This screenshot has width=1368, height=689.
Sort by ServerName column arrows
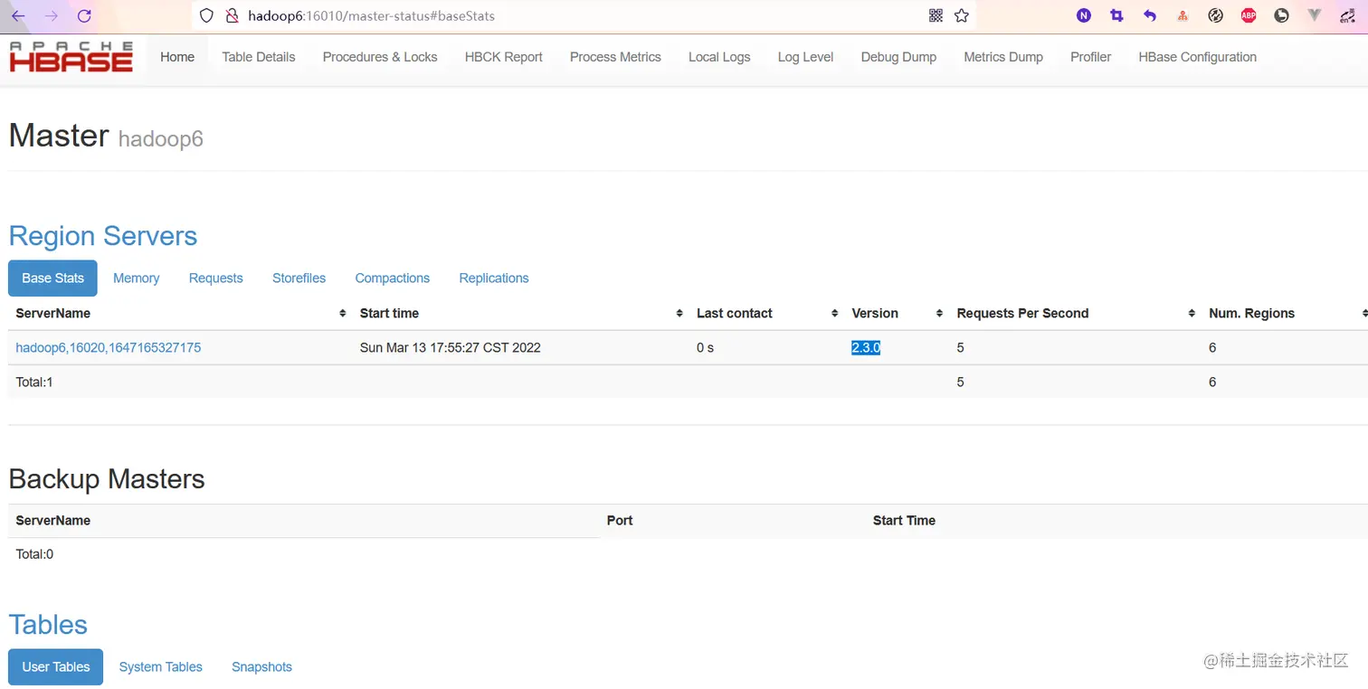tap(343, 313)
